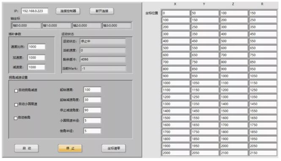Select Z column cell with value 100
Viewport: 281px width, 161px height.
[234, 13]
